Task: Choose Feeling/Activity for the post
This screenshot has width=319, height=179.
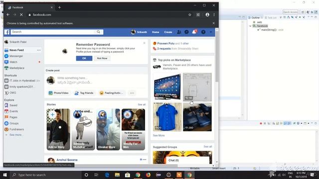Action: 111,93
